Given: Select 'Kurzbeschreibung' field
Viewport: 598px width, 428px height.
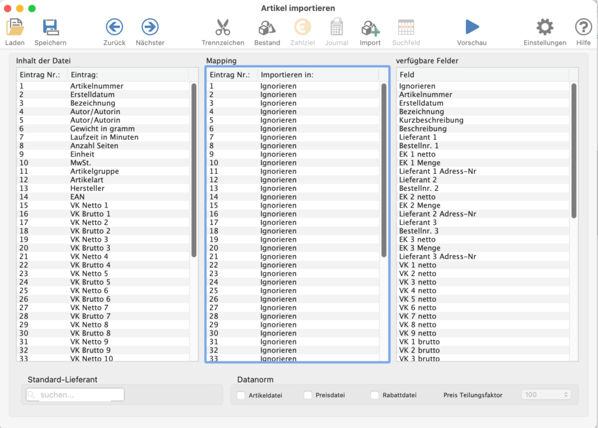Looking at the screenshot, I should coord(432,120).
